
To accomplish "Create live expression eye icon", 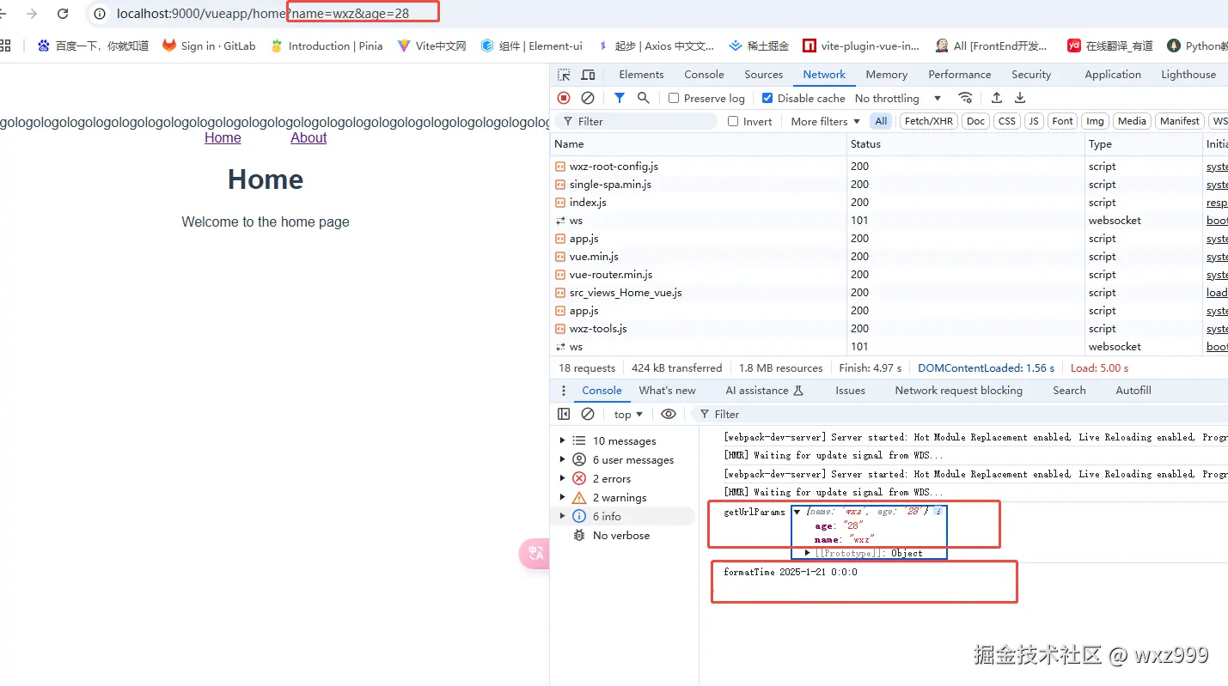I will [668, 414].
